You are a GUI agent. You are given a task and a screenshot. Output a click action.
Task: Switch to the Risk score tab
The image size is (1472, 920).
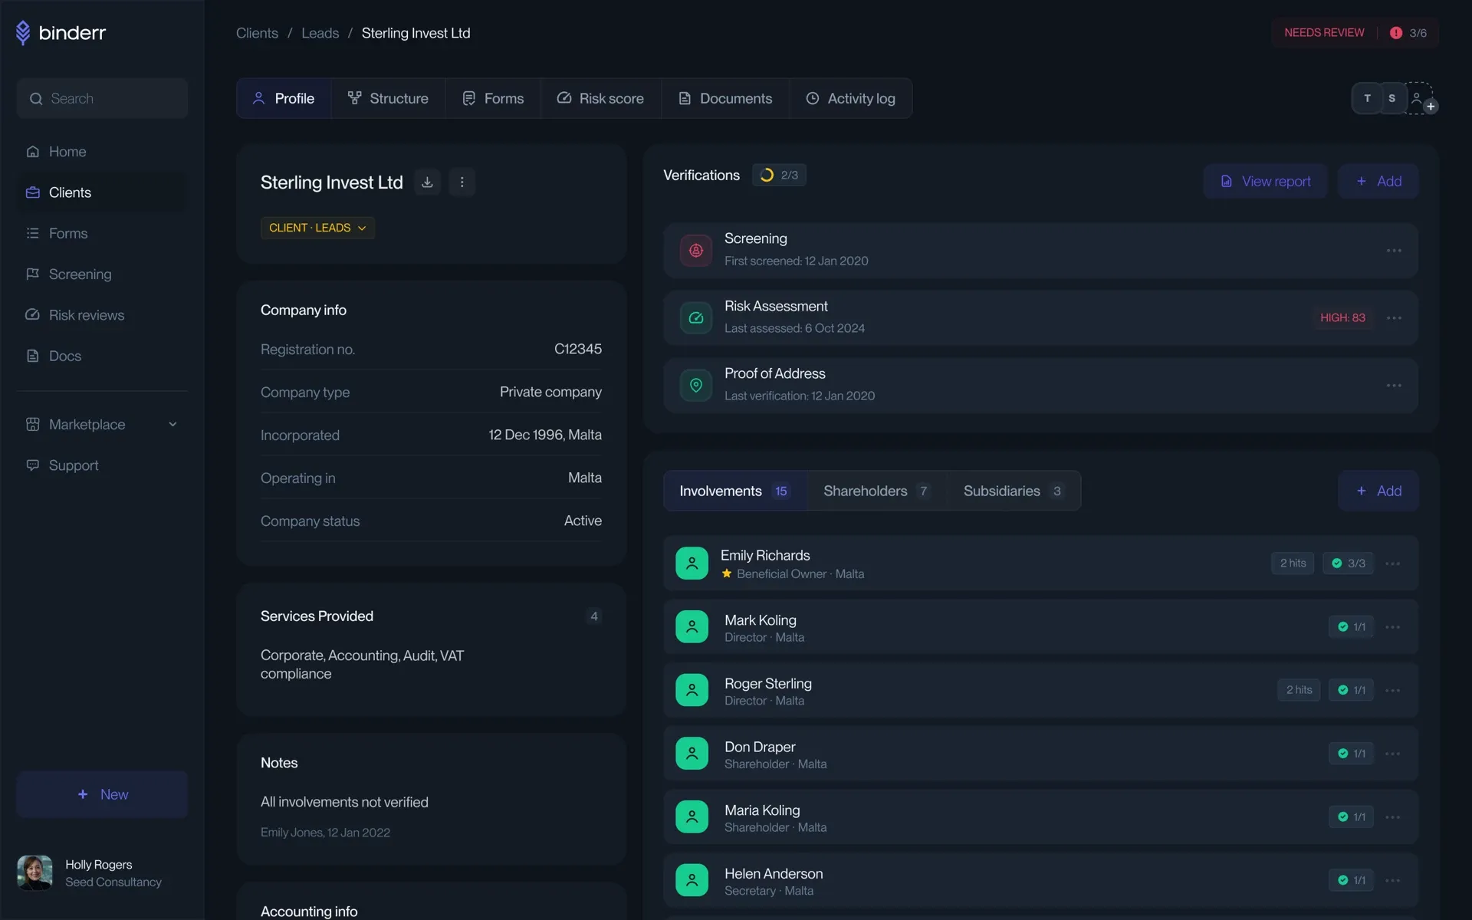[x=600, y=98]
